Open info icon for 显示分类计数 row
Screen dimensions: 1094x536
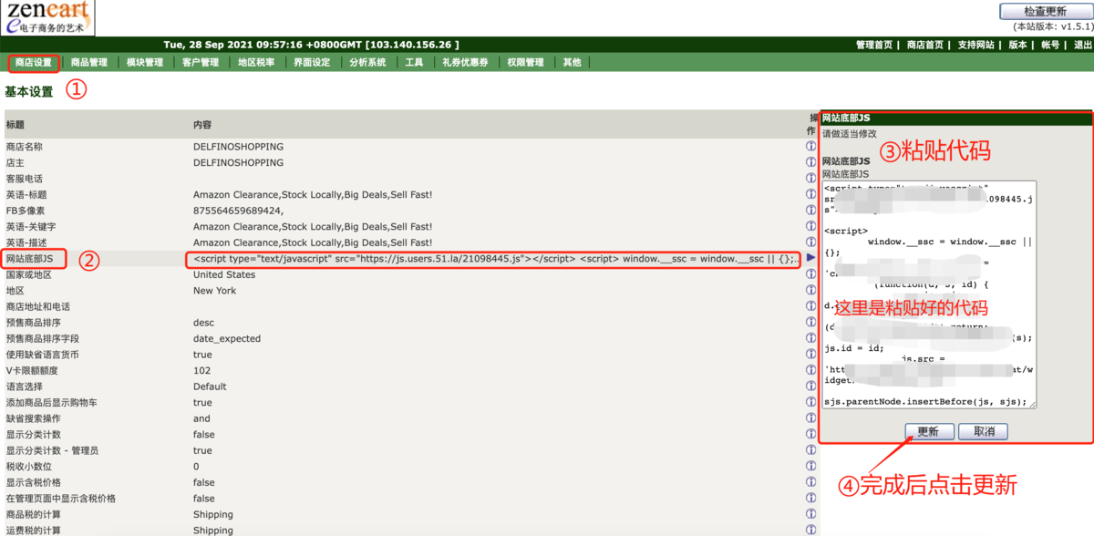pos(810,434)
